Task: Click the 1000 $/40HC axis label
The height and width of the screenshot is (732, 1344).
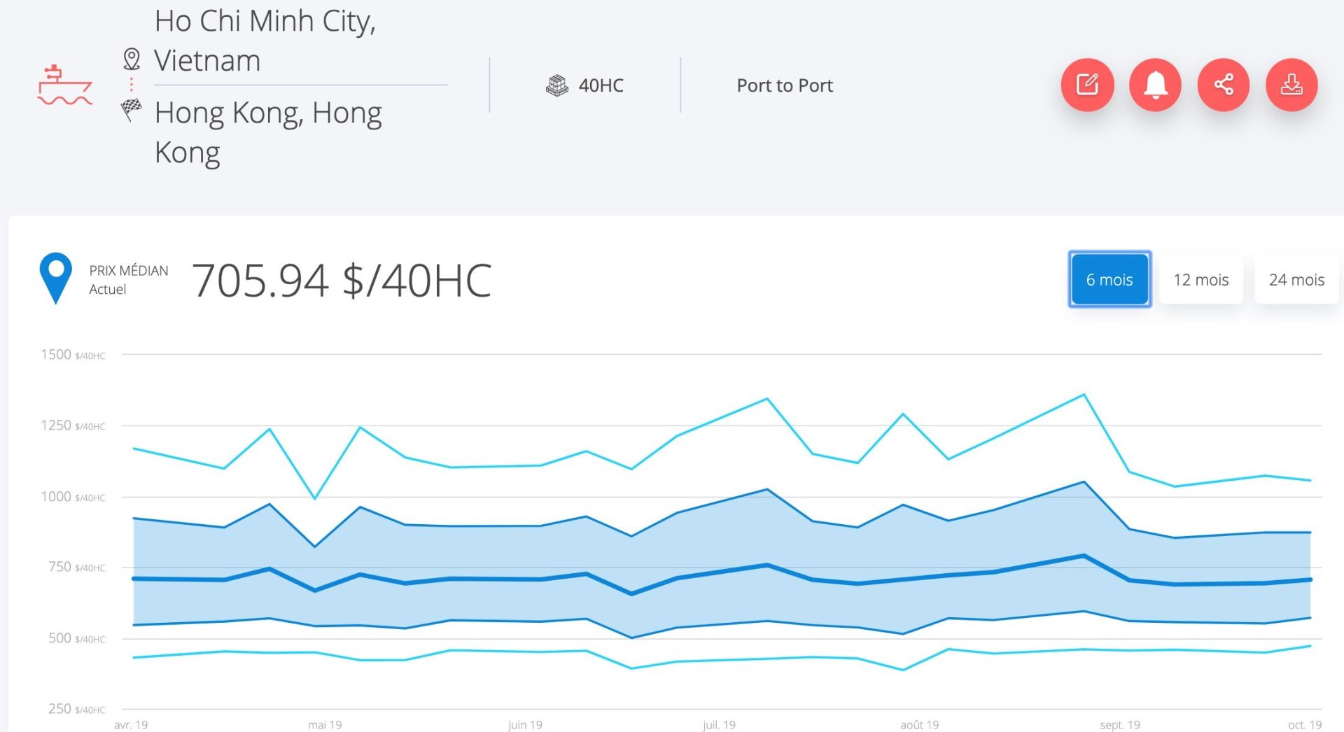Action: click(x=73, y=497)
